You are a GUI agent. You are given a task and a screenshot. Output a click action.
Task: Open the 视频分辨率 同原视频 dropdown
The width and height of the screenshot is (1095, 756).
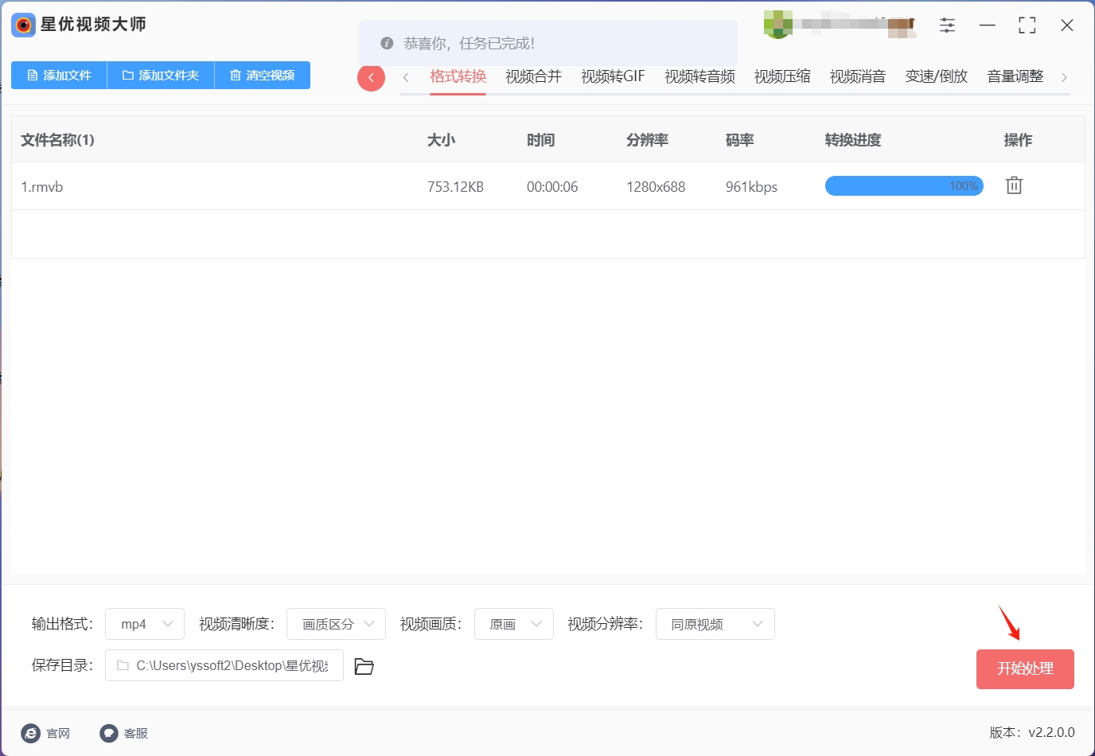click(x=715, y=624)
